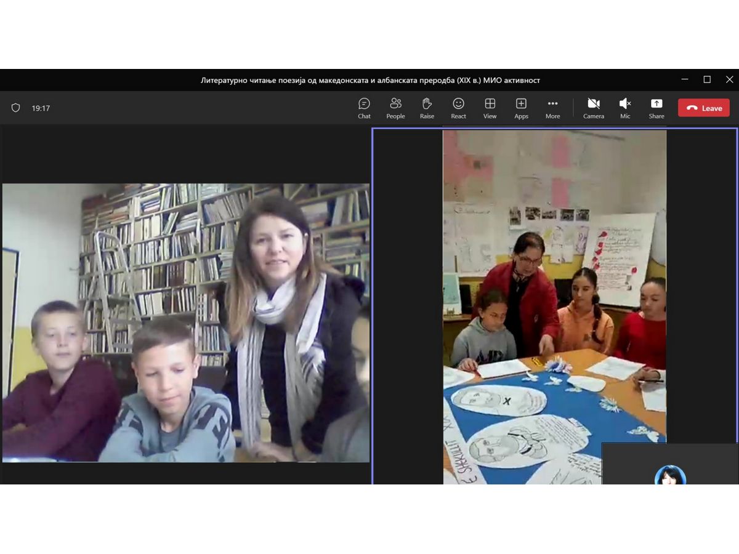739x554 pixels.
Task: Turn on the Camera
Action: [594, 108]
